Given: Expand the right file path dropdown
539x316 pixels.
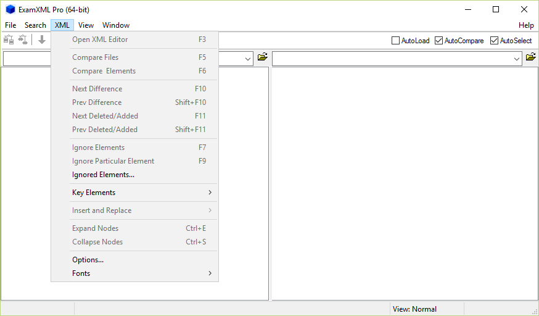Looking at the screenshot, I should [x=516, y=59].
